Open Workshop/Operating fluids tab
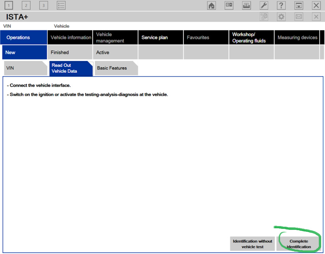The height and width of the screenshot is (254, 325). coord(252,37)
